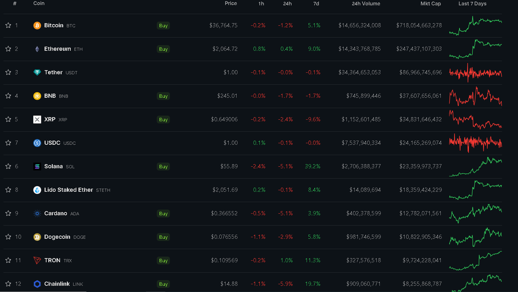This screenshot has height=292, width=518.
Task: Open the Bitcoin coin name link
Action: point(54,25)
